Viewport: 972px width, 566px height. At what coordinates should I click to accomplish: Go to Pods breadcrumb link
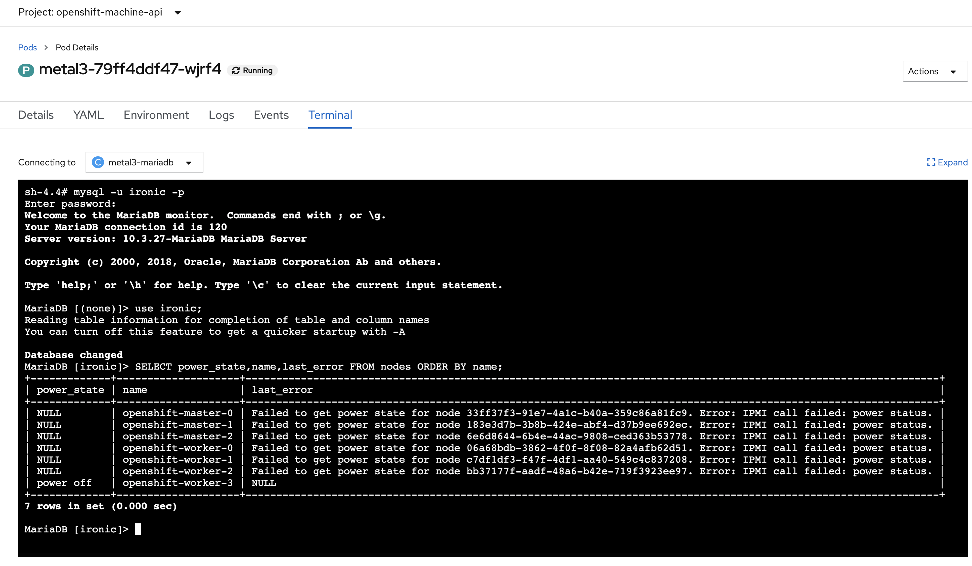[x=27, y=47]
